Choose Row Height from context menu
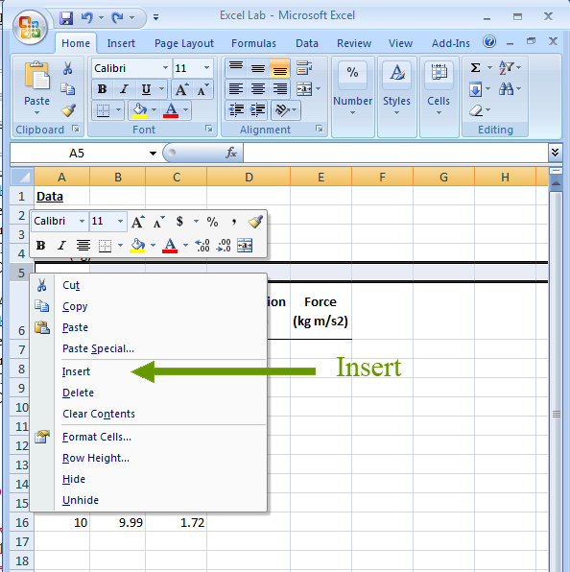570x572 pixels. 149,458
